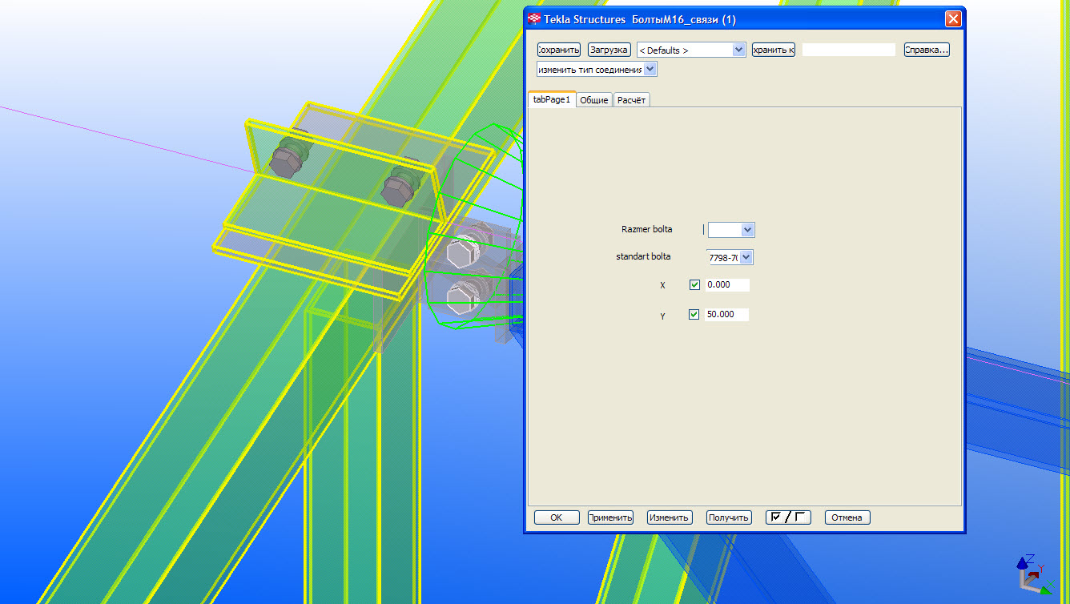This screenshot has height=604, width=1070.
Task: Open the Razmer bolta dropdown
Action: [747, 231]
